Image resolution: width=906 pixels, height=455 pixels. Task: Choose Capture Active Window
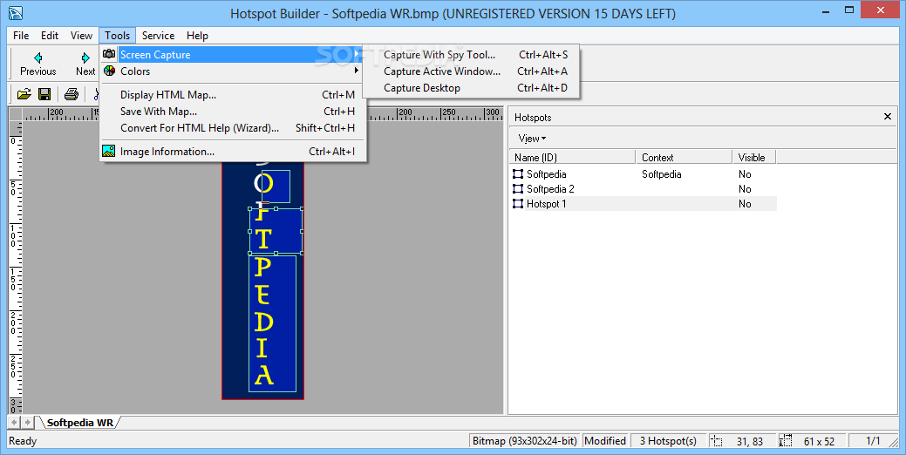[471, 71]
